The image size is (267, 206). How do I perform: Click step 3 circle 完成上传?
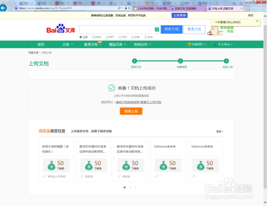click(226, 61)
